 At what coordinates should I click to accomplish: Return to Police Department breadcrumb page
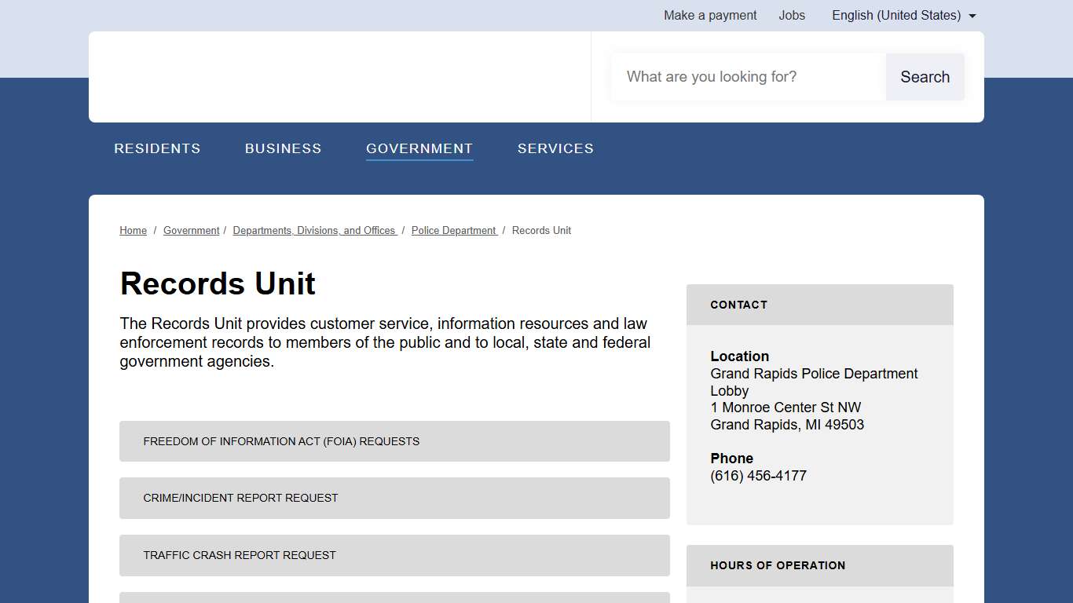click(x=454, y=231)
